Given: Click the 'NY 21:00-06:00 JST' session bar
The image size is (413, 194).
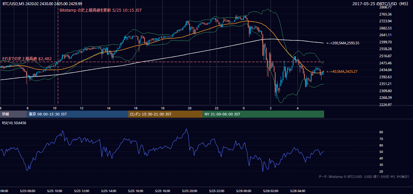Looking at the screenshot, I should 263,114.
